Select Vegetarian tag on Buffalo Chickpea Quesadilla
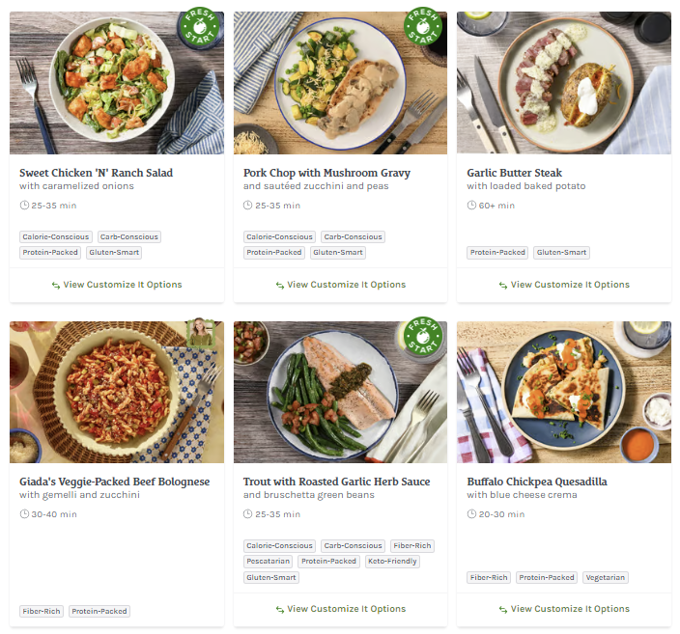 click(x=606, y=578)
